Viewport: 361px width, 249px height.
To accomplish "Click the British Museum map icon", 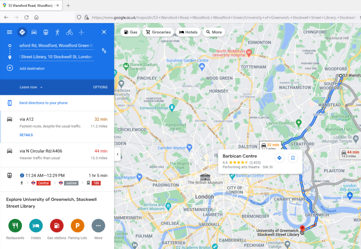I will point(205,177).
